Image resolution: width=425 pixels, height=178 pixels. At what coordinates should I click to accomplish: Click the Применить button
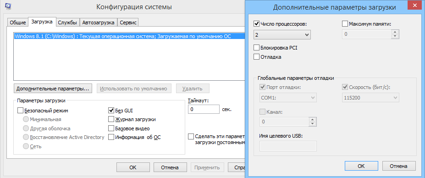click(207, 167)
